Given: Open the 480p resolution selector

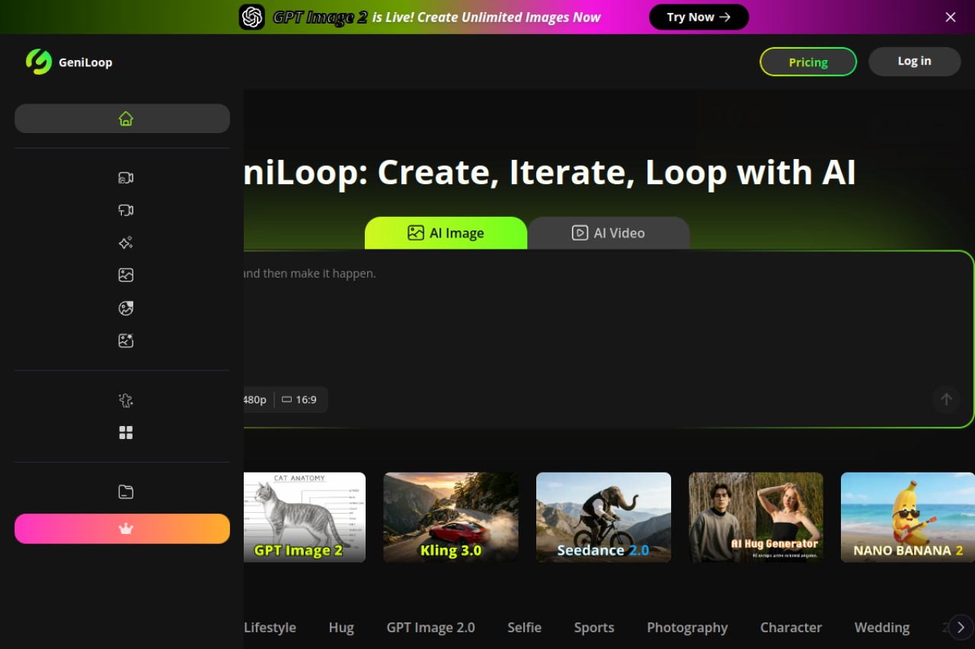Looking at the screenshot, I should point(254,399).
